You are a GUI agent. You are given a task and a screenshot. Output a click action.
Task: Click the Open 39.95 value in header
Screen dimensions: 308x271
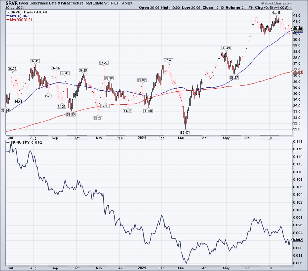click(149, 8)
